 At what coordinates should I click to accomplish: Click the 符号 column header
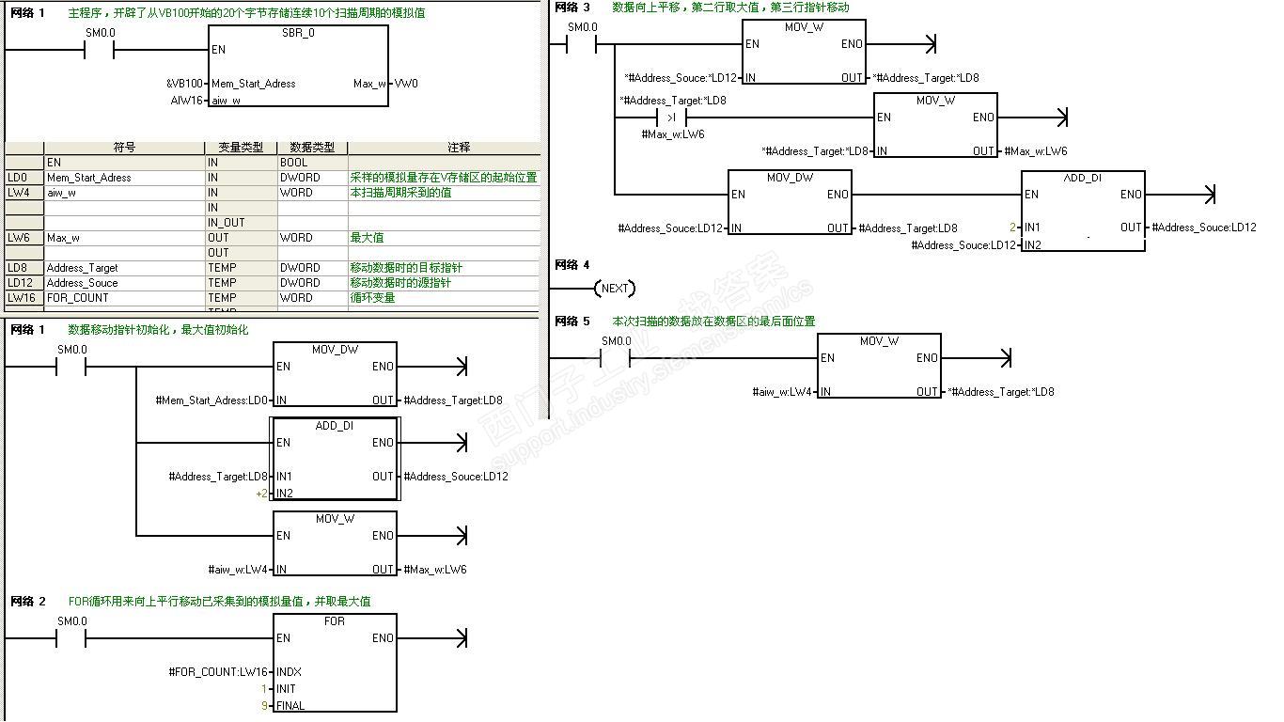pos(124,148)
